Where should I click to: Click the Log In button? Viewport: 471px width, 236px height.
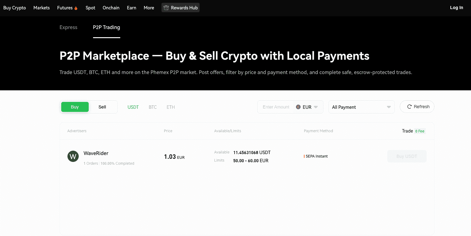[x=456, y=8]
